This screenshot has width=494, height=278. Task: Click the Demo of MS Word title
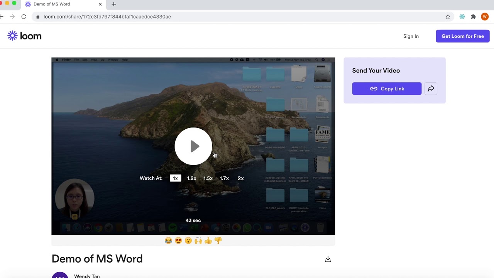97,259
